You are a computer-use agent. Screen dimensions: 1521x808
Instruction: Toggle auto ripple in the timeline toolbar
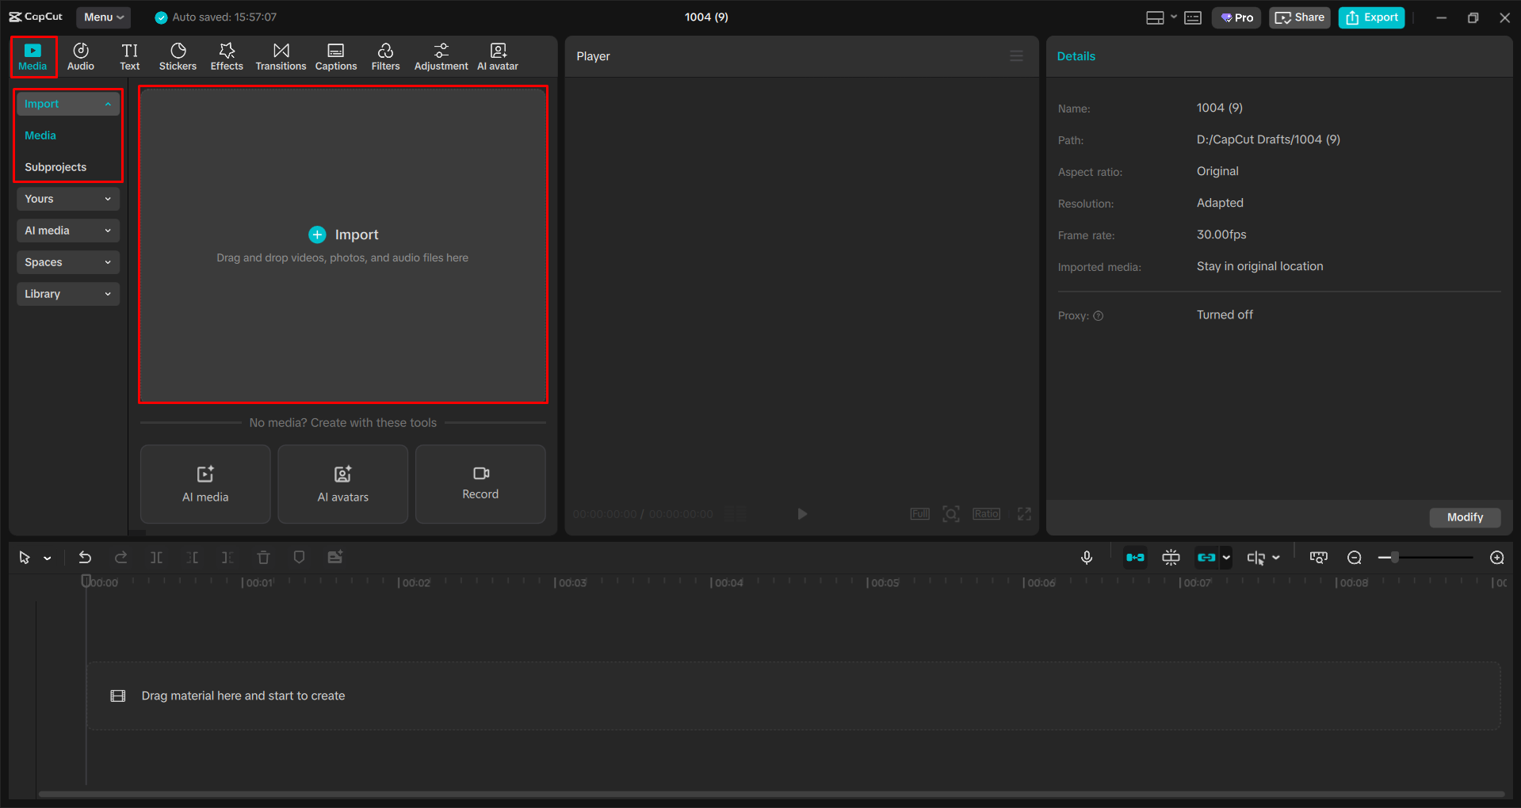1135,557
